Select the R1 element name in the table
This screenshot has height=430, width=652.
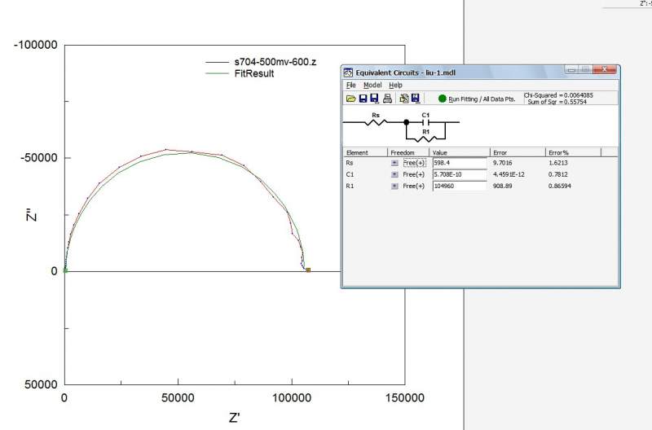click(350, 186)
